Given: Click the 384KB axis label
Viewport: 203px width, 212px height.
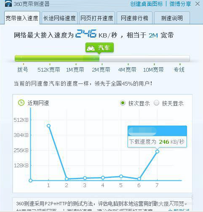Looking at the screenshot, I should coord(21,135).
